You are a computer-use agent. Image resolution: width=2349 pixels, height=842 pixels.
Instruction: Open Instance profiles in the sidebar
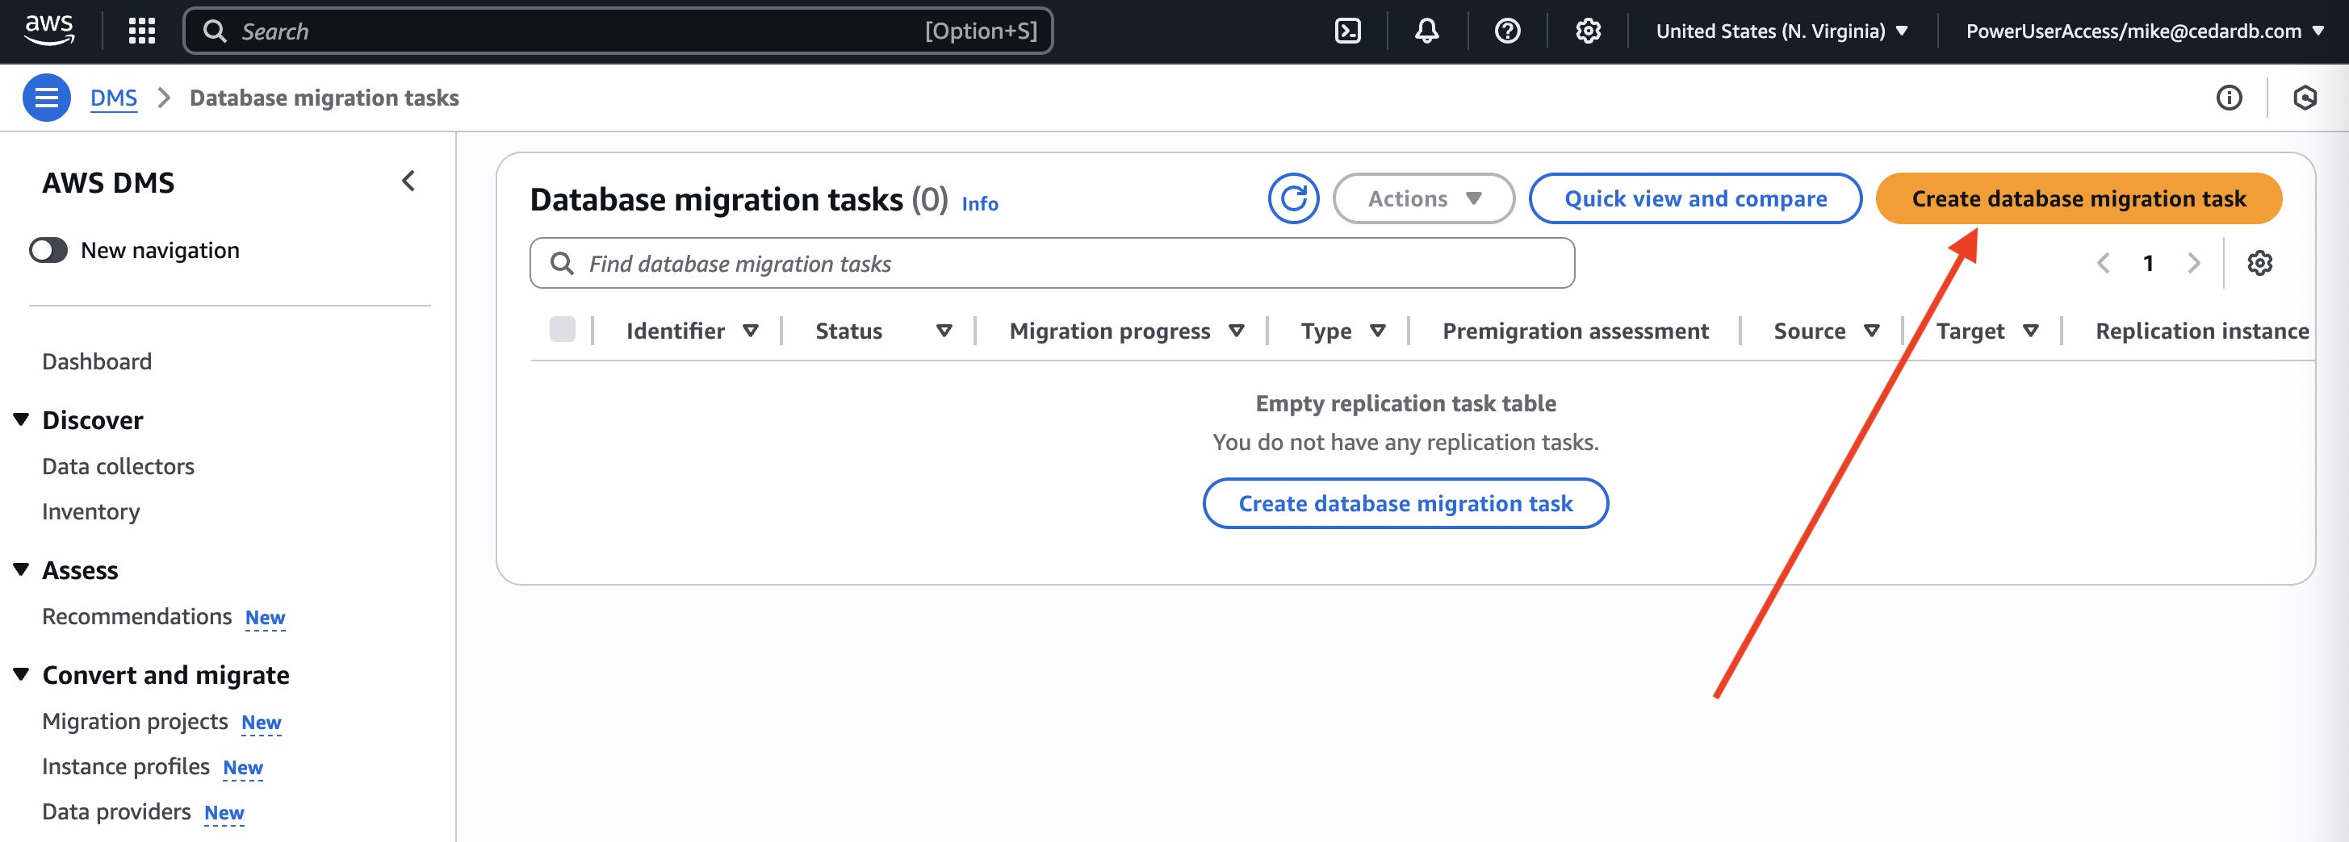tap(126, 767)
